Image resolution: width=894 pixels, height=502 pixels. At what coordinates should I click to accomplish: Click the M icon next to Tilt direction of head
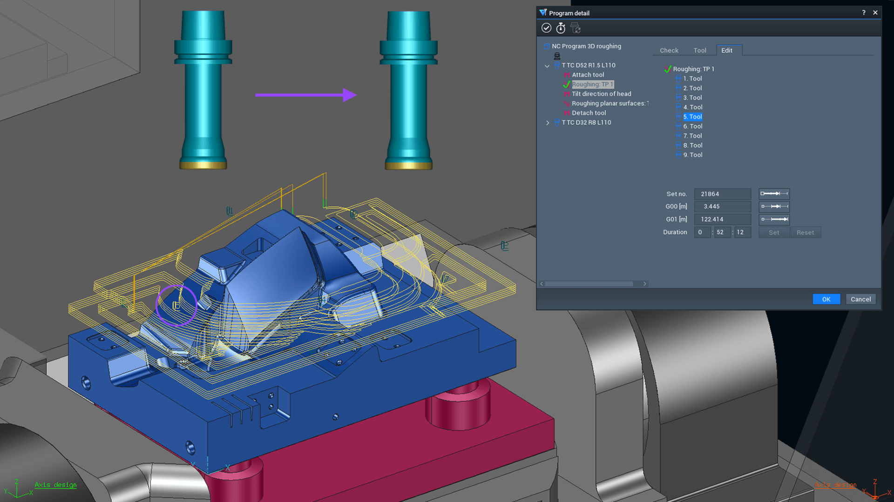567,94
